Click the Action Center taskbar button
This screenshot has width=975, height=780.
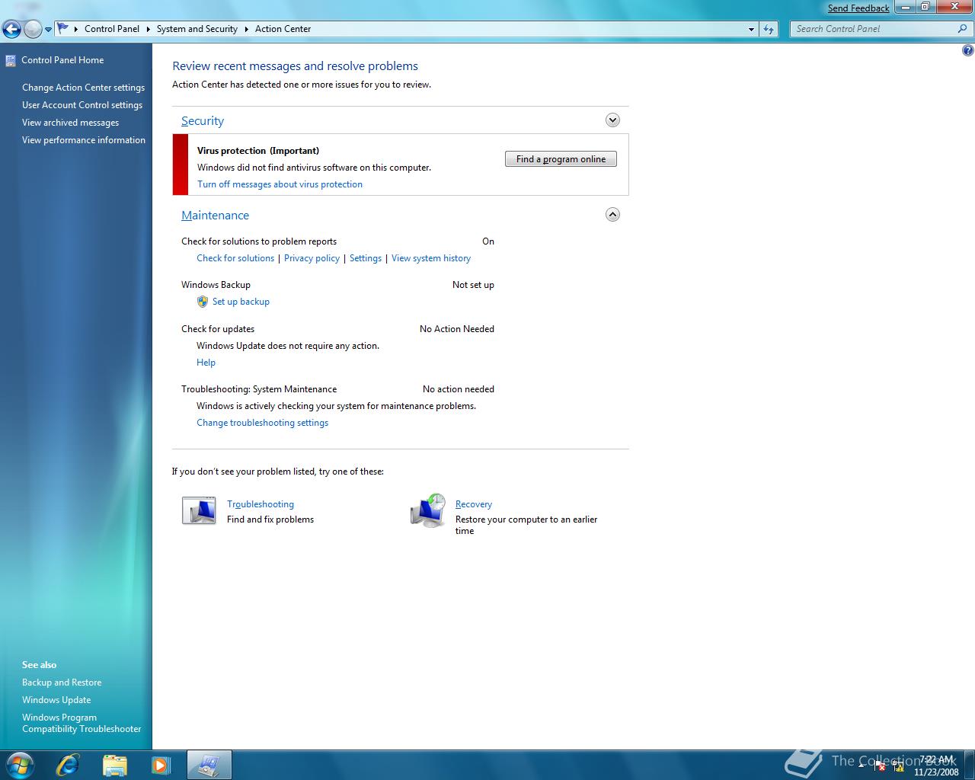click(x=209, y=765)
